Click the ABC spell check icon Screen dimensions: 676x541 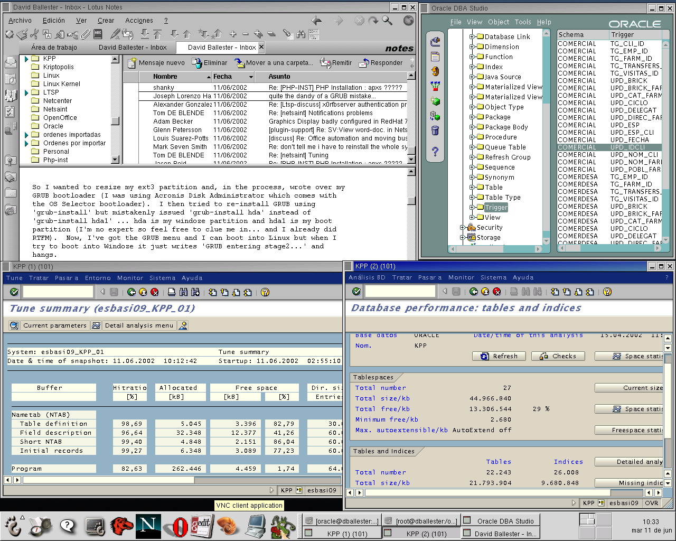coord(98,34)
